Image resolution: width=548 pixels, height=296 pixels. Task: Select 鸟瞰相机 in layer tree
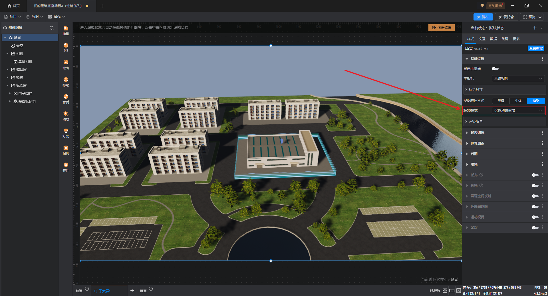pyautogui.click(x=25, y=62)
